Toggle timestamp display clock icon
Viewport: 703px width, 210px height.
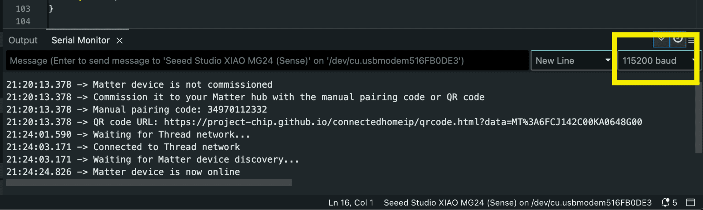678,39
